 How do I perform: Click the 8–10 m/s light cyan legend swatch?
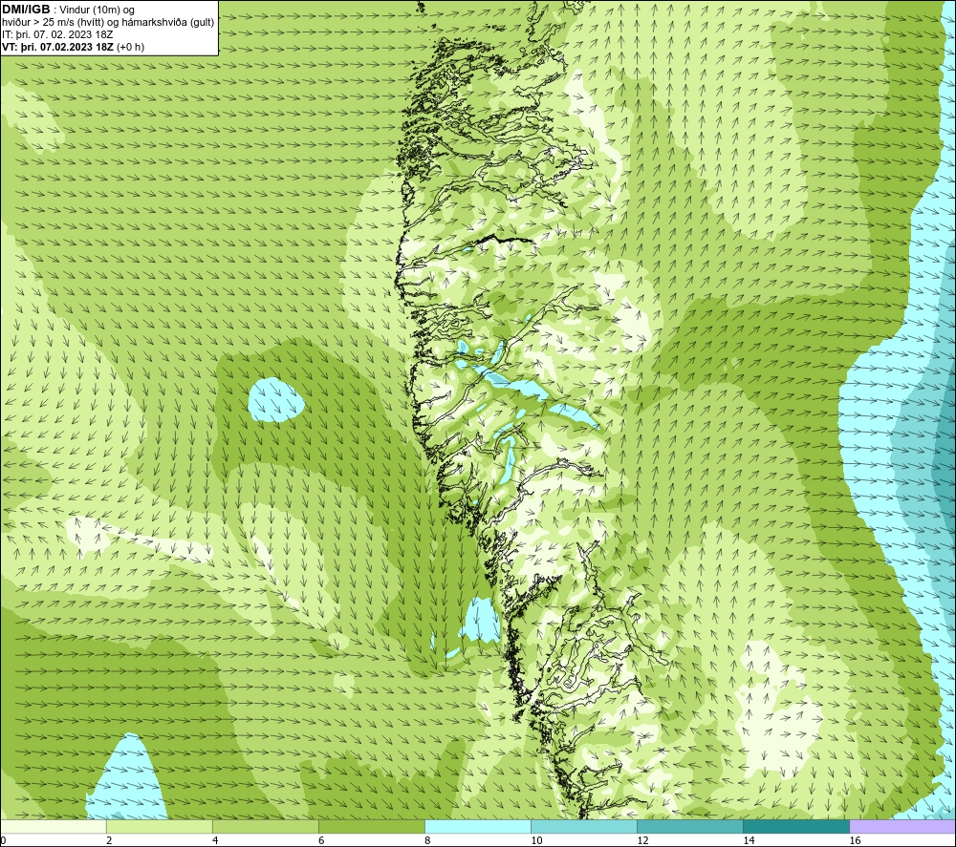pos(477,826)
